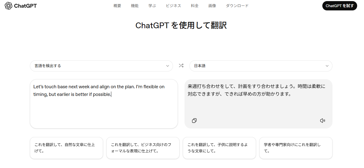Select the business formal translation suggestion
The height and width of the screenshot is (168, 364).
[x=143, y=148]
